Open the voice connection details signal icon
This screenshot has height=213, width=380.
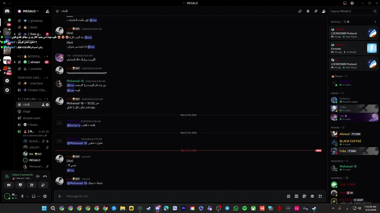(x=7, y=176)
